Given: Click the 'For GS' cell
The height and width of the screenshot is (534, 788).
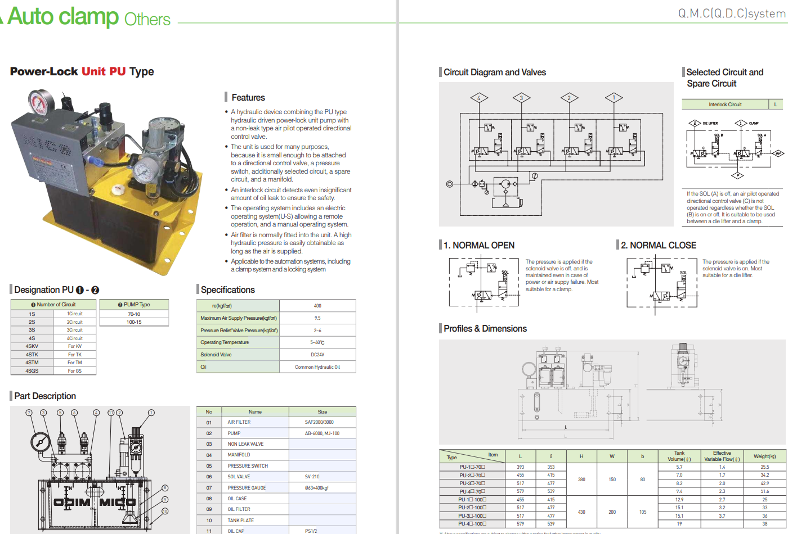Looking at the screenshot, I should [x=75, y=371].
